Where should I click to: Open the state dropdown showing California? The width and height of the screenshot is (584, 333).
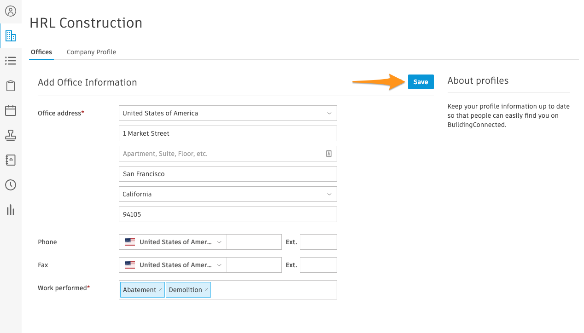[x=228, y=194]
